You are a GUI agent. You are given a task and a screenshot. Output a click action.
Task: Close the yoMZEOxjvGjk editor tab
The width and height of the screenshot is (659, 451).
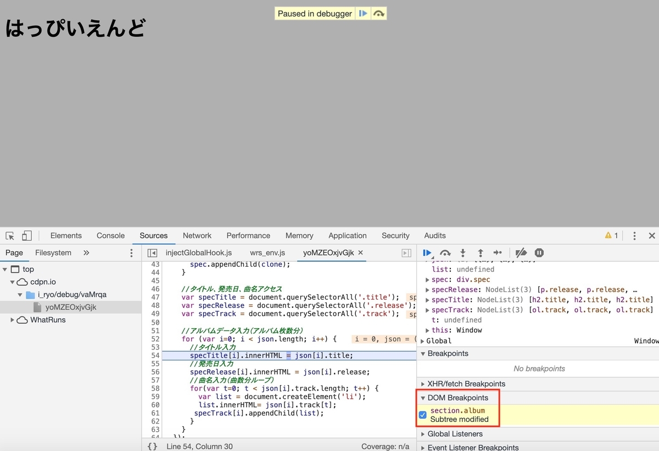click(361, 252)
